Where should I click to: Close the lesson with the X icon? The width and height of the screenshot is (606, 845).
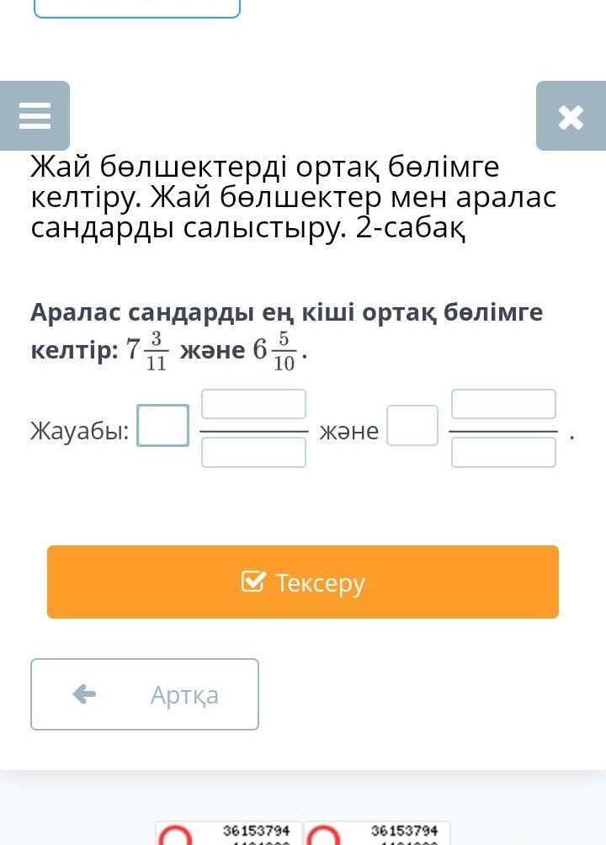click(x=571, y=117)
